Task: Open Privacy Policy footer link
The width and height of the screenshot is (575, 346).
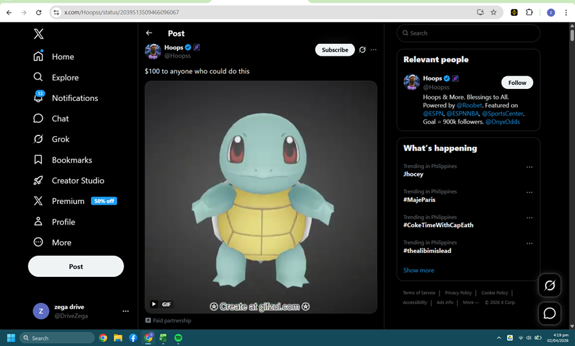Action: (458, 293)
